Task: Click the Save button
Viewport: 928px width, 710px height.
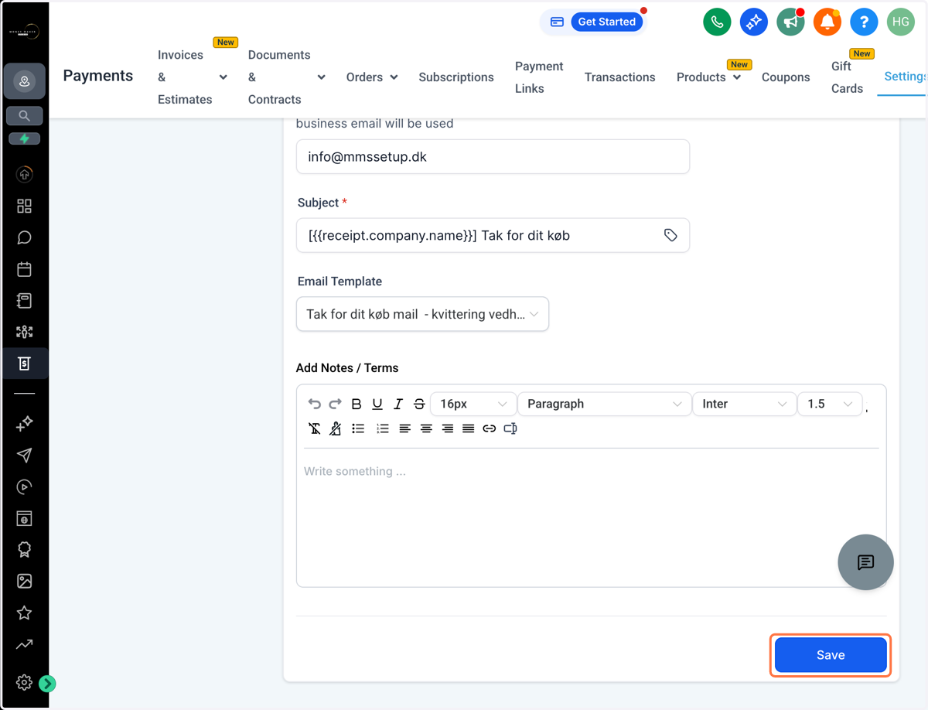Action: [x=831, y=655]
